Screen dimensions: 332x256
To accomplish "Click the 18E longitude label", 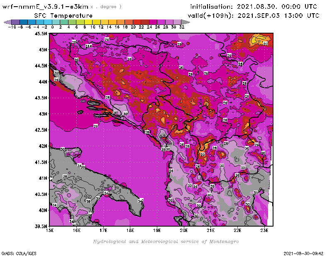I will [130, 230].
